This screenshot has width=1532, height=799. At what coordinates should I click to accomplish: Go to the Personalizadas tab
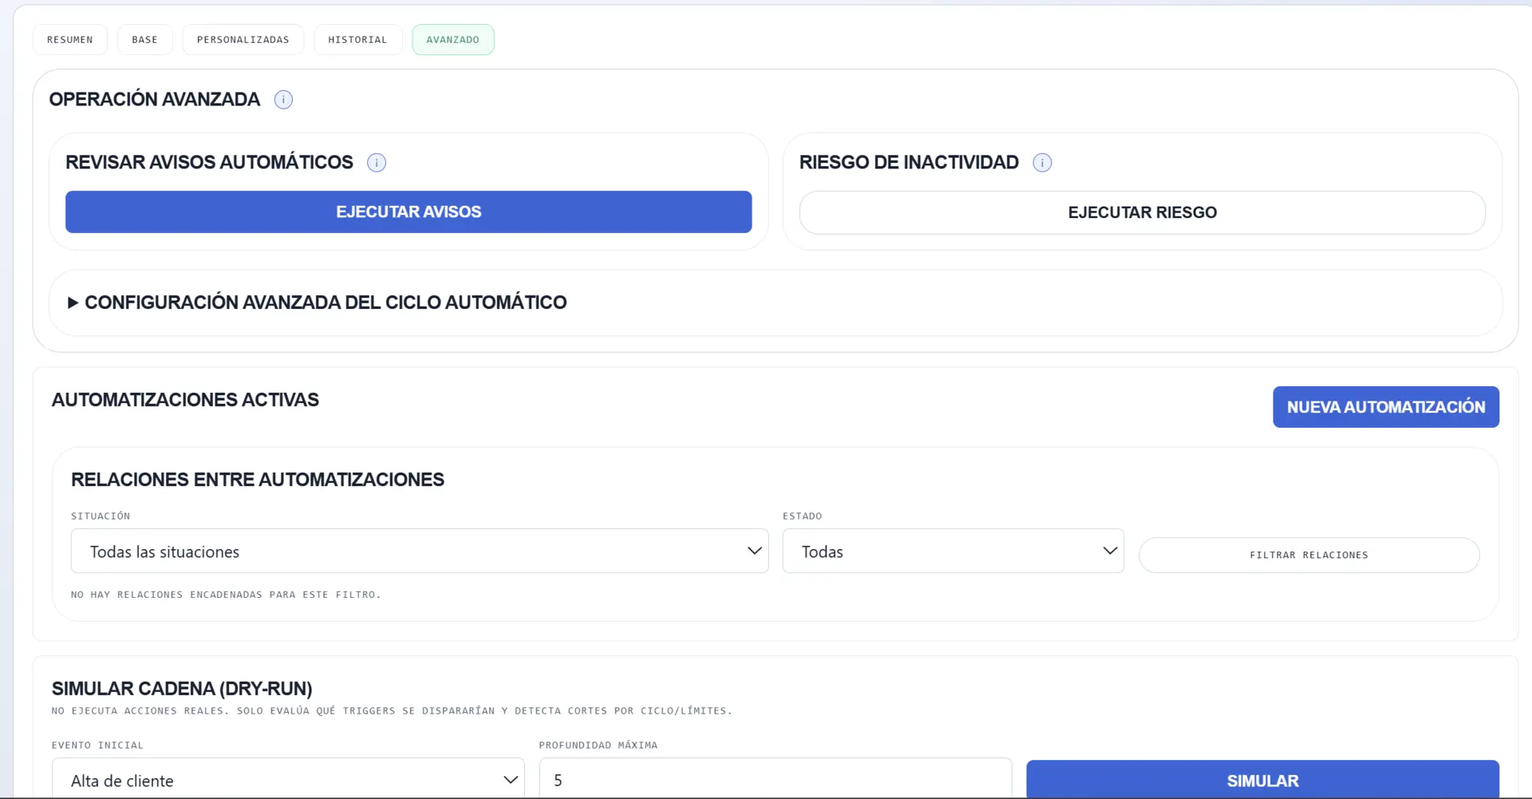coord(243,40)
